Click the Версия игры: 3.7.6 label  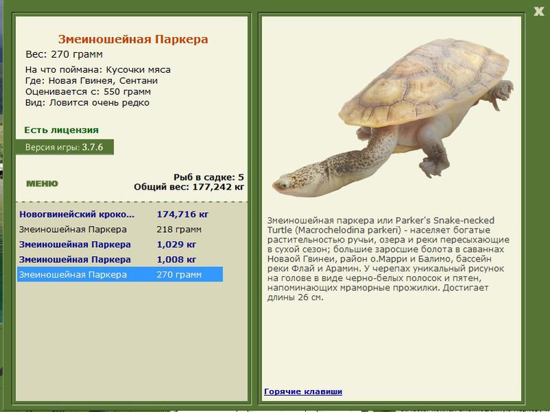point(65,147)
